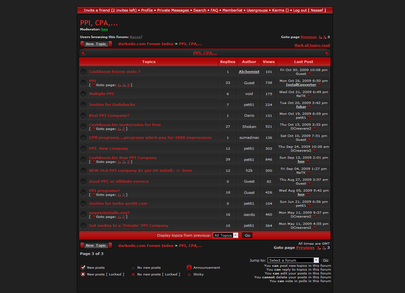Click topic status icon beside Cashboom frozen stats
The height and width of the screenshot is (293, 405).
83,72
